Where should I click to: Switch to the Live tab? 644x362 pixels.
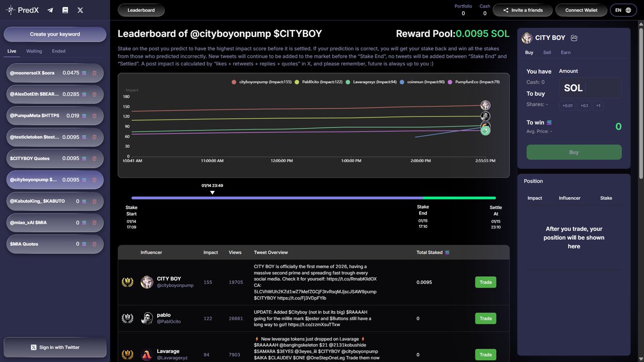pyautogui.click(x=12, y=51)
